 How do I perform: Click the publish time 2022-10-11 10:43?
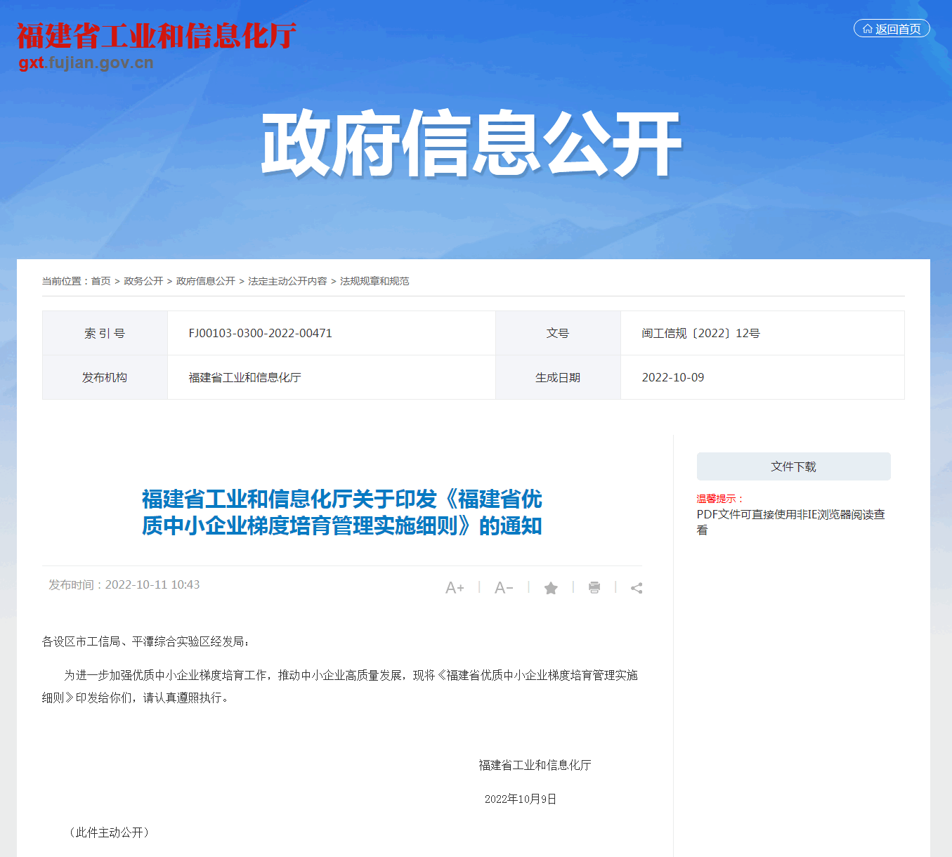click(152, 584)
